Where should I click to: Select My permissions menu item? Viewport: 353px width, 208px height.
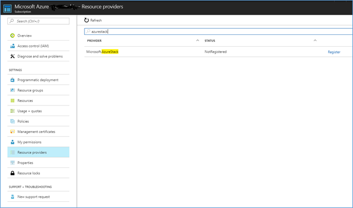[x=38, y=142]
